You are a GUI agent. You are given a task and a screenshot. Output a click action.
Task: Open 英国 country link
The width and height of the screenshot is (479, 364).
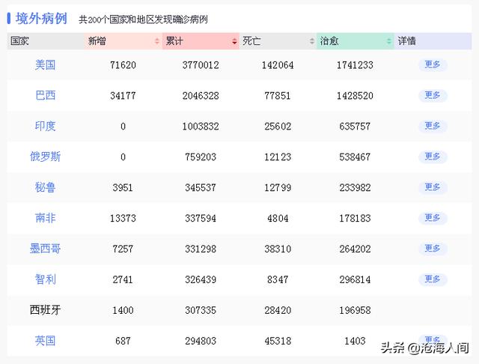pos(45,341)
